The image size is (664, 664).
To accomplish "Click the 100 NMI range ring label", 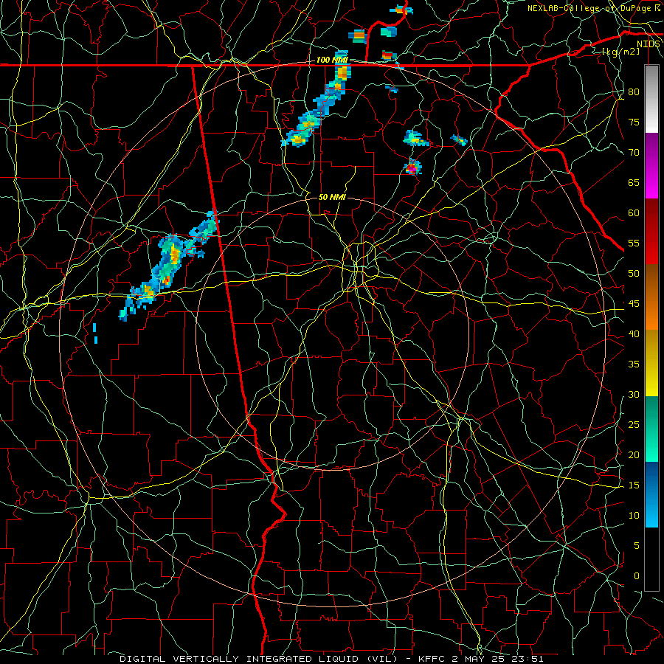I will coord(331,60).
